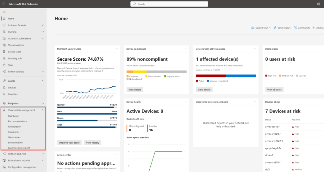Image resolution: width=324 pixels, height=172 pixels.
Task: Expand the Partners and APIs chevron
Action: [x=43, y=154]
